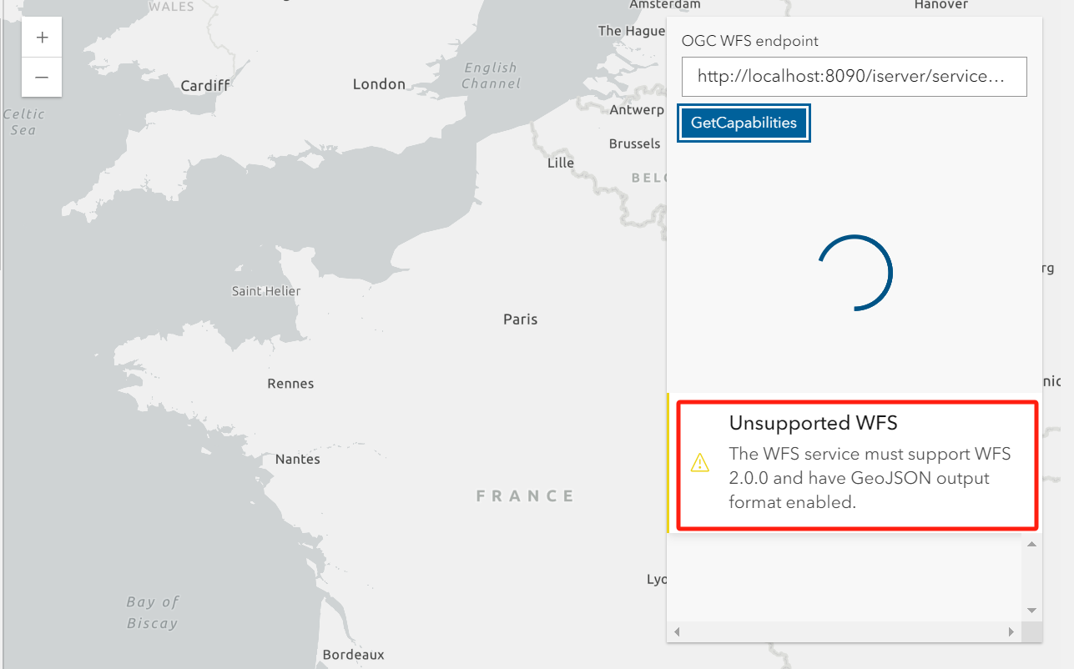Click the London label on map
Screen dimensions: 1074x669
379,84
